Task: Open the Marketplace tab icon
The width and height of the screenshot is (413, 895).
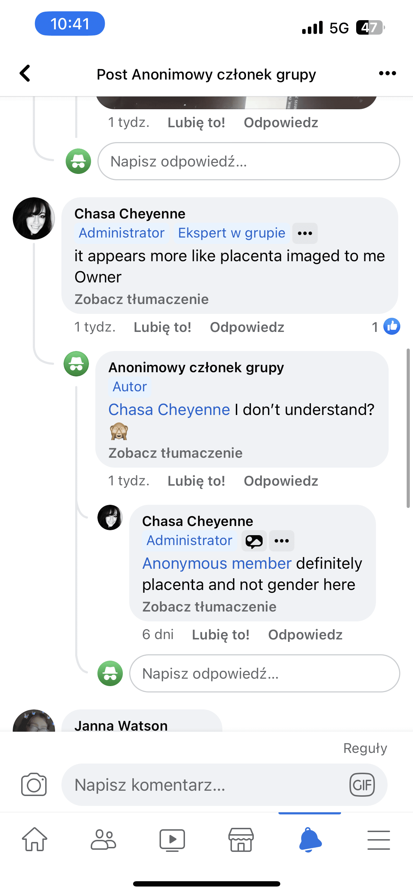Action: pos(241,840)
